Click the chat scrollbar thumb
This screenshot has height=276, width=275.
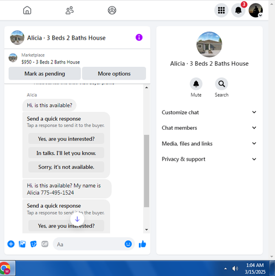click(147, 171)
